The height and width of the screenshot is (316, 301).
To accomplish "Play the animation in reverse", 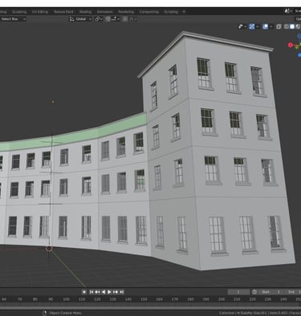I will point(104,292).
